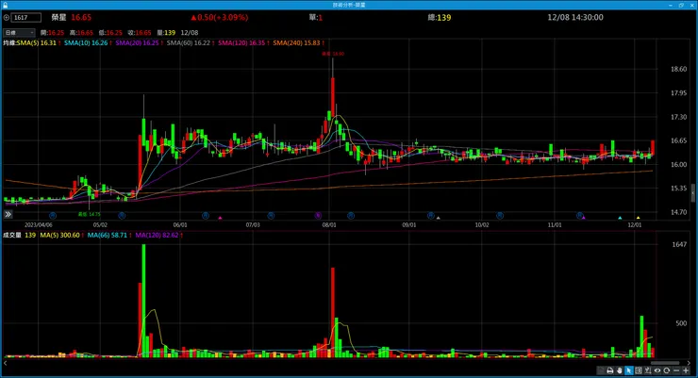Viewport: 698px width, 378px height.
Task: Zoom in with the plus icon
Action: (x=686, y=370)
